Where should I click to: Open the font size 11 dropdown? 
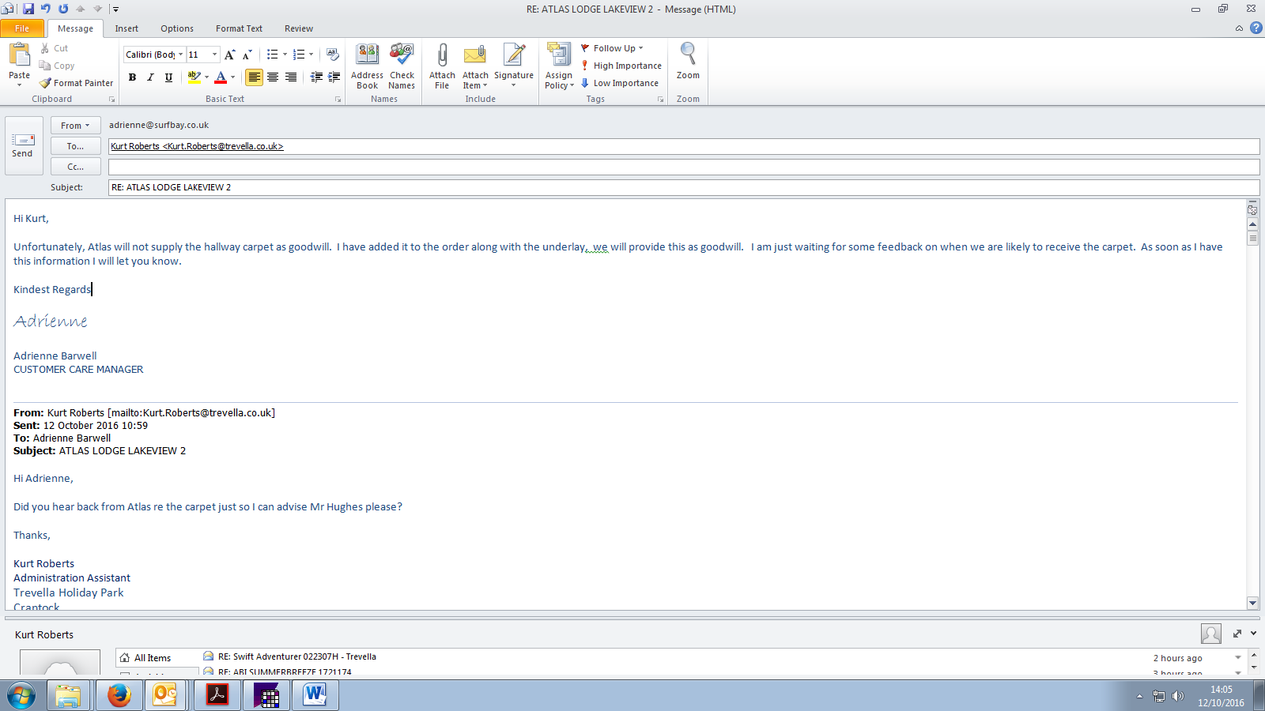pyautogui.click(x=214, y=55)
